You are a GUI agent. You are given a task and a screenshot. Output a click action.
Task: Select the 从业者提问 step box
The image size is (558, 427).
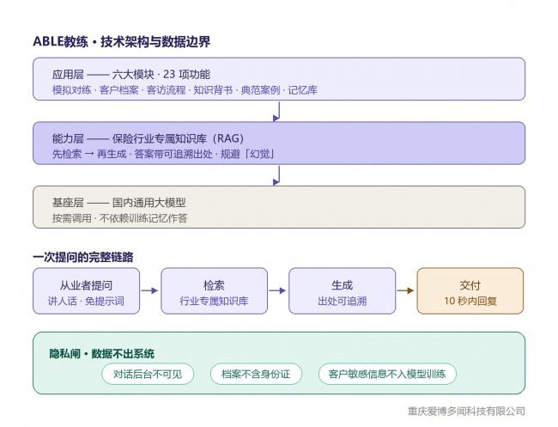(86, 291)
